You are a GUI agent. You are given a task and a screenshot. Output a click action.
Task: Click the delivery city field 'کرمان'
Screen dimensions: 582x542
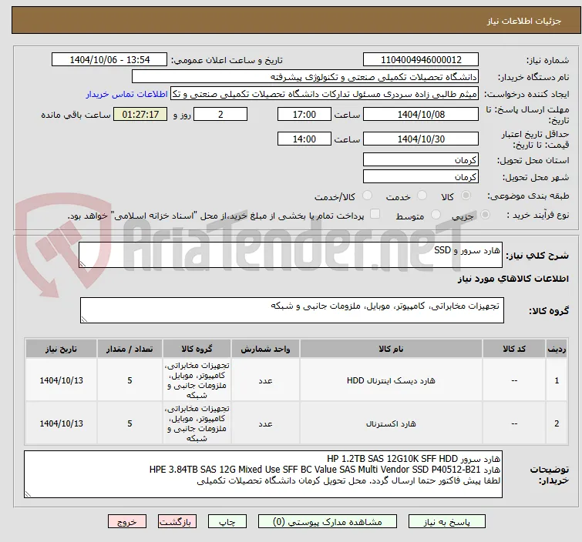(x=421, y=177)
